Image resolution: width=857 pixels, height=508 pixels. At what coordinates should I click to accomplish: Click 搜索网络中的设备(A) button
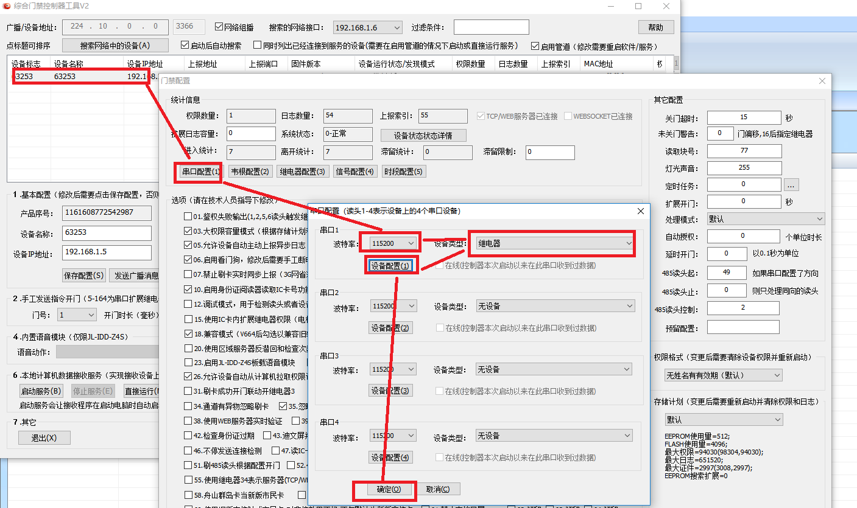click(x=115, y=46)
